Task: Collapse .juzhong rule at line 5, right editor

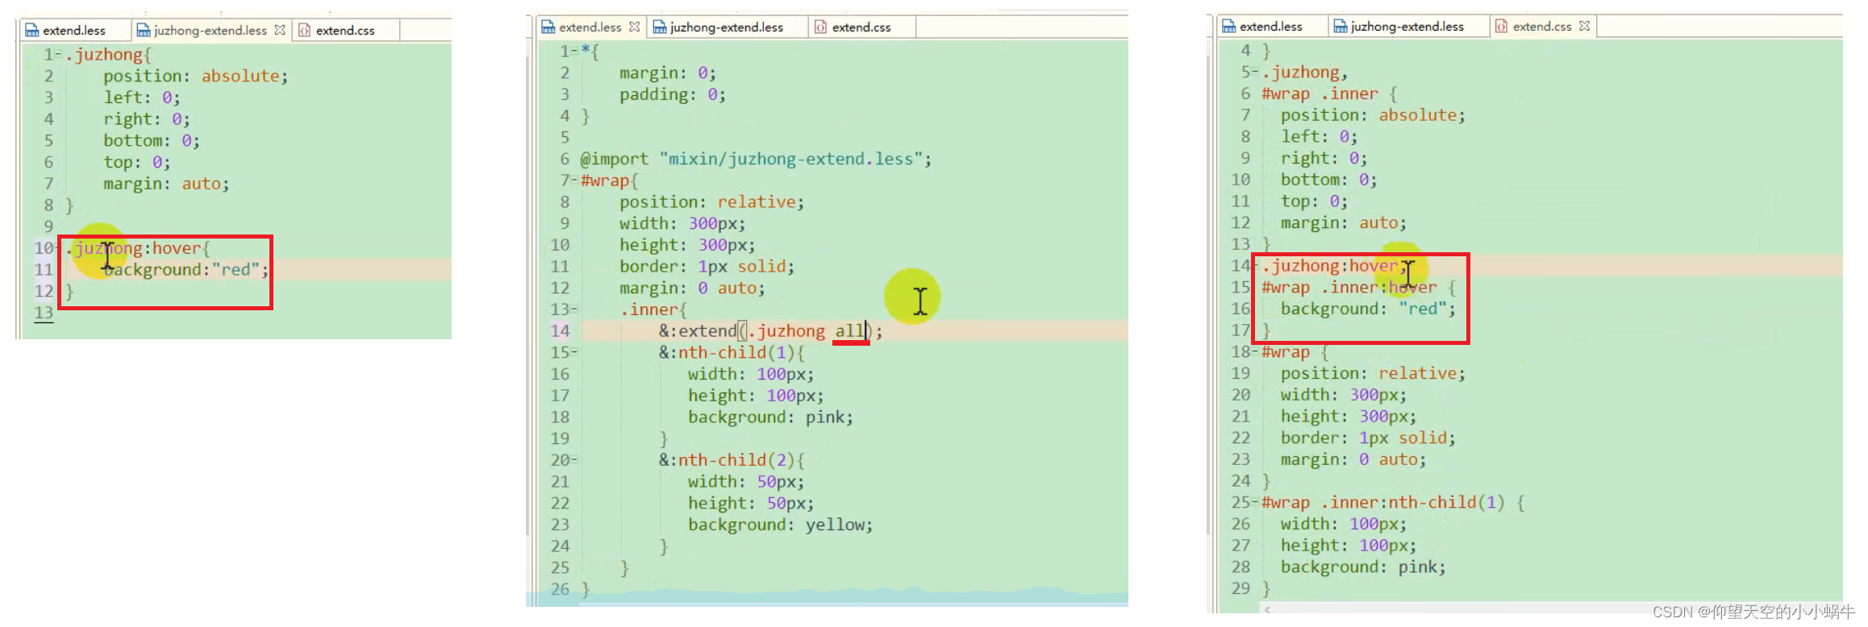Action: [1255, 73]
